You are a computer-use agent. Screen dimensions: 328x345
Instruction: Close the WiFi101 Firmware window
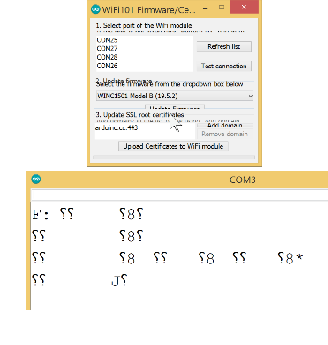click(x=244, y=7)
